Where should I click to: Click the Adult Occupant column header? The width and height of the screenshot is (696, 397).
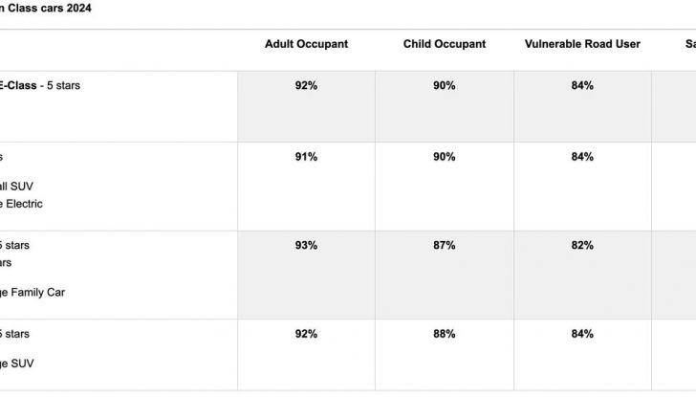pos(306,44)
